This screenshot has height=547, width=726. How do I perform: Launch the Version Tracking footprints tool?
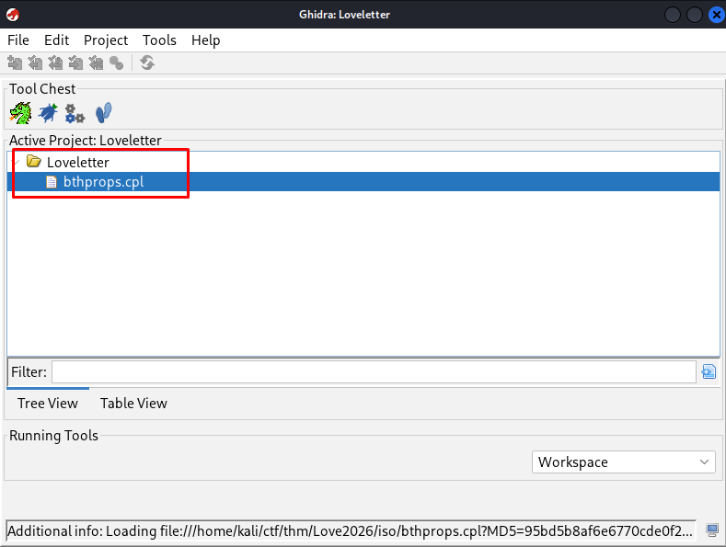tap(104, 113)
